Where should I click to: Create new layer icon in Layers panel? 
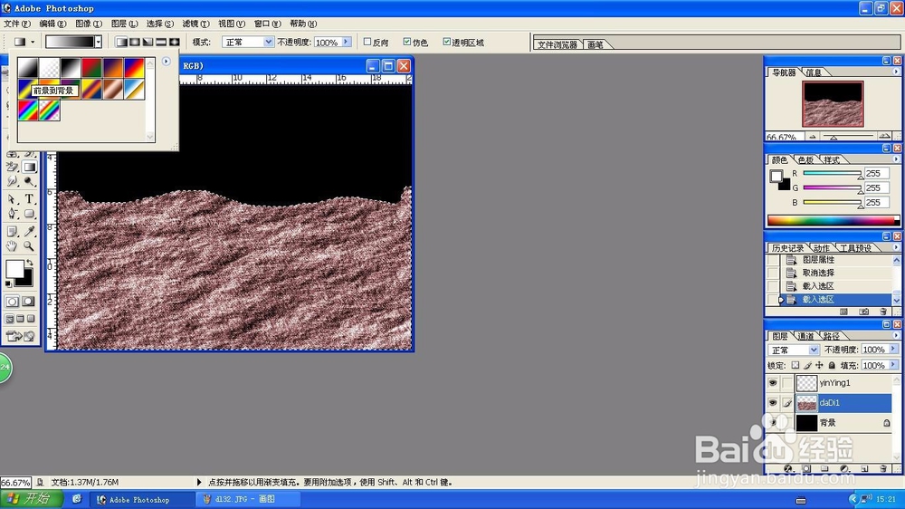point(864,468)
